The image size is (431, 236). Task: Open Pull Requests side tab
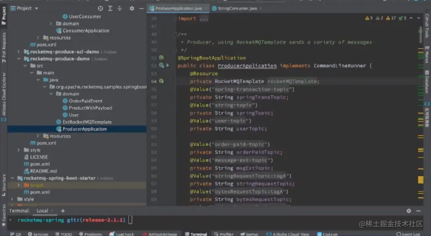(x=4, y=47)
